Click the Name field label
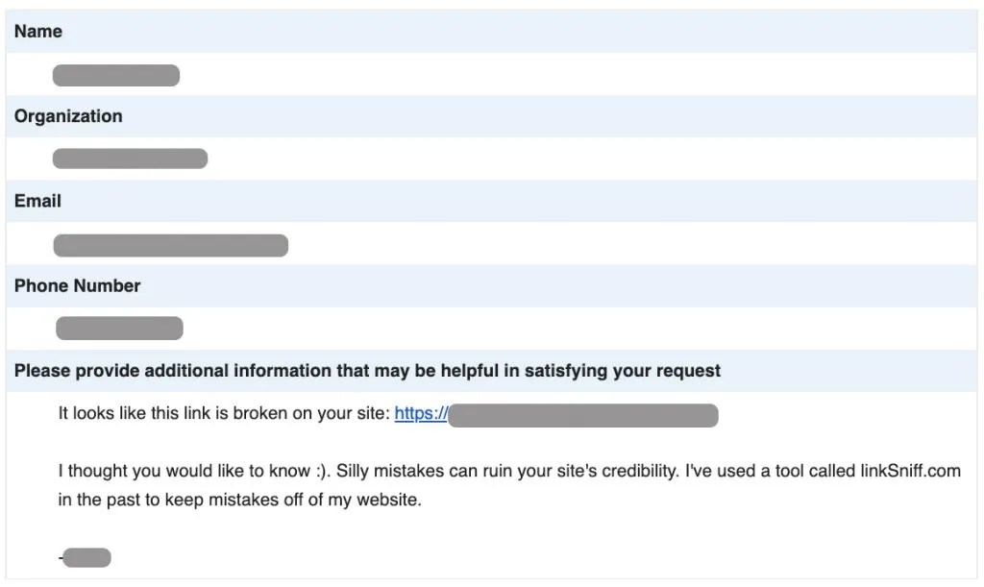Image resolution: width=984 pixels, height=587 pixels. coord(38,32)
